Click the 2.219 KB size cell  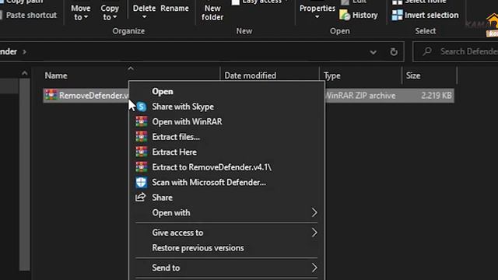pyautogui.click(x=436, y=96)
